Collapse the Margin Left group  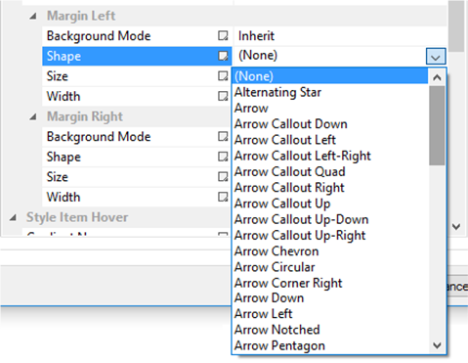(33, 16)
